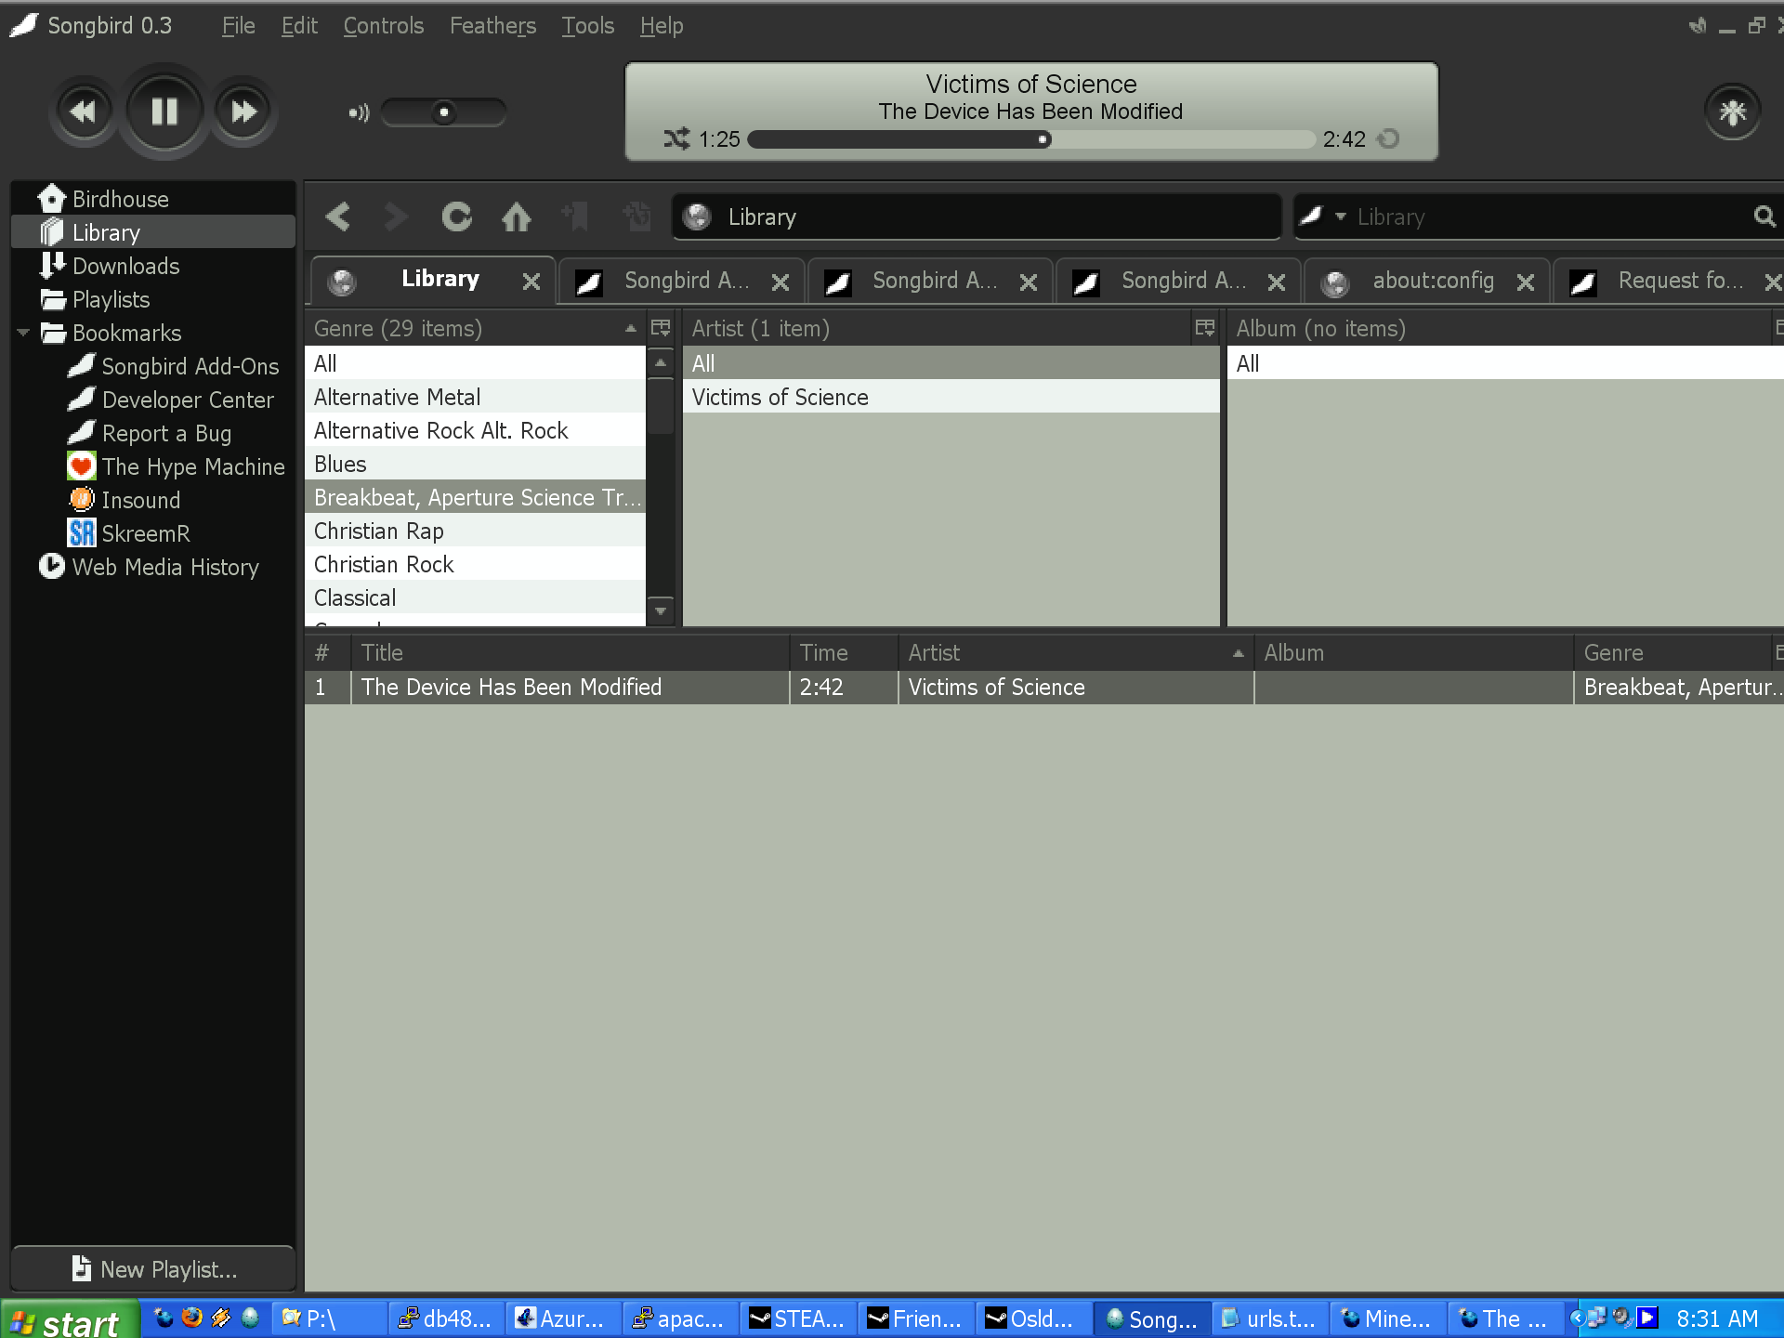Open the Windows Start menu
Viewport: 1784px width, 1338px height.
[70, 1318]
